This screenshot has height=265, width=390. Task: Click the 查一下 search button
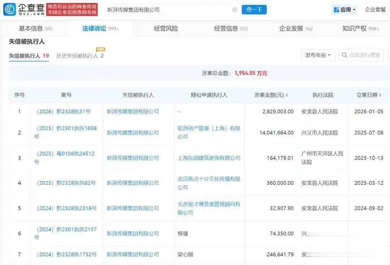point(254,9)
